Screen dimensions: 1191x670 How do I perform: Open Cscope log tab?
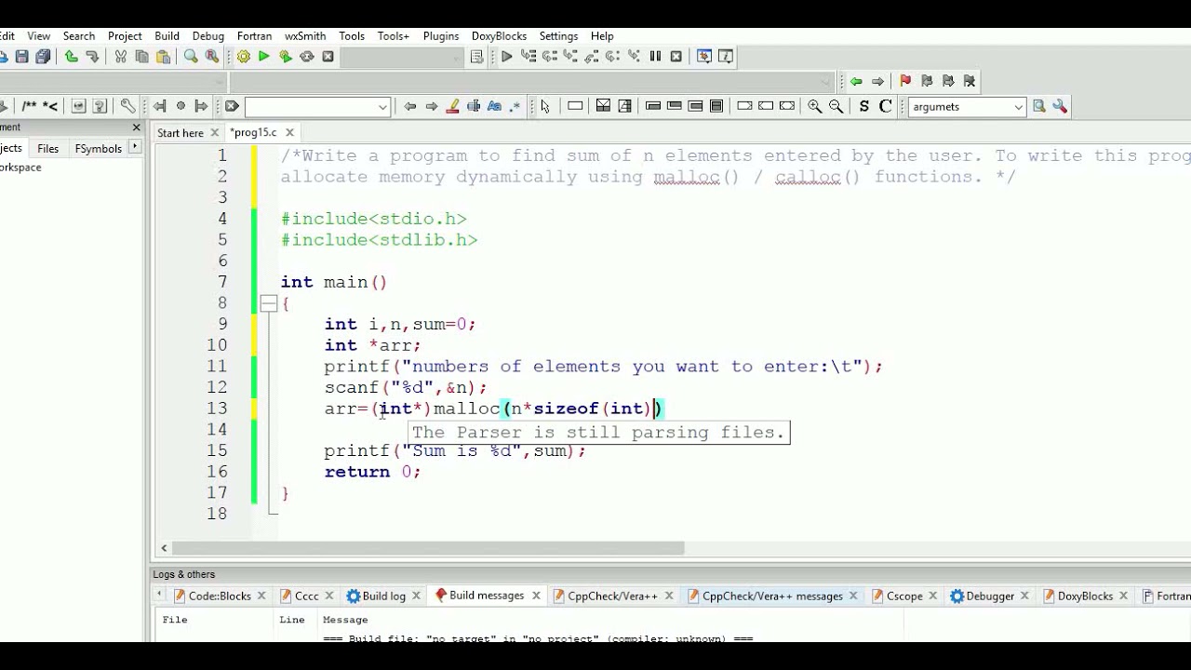coord(904,596)
